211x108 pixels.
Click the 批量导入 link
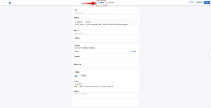134,52
